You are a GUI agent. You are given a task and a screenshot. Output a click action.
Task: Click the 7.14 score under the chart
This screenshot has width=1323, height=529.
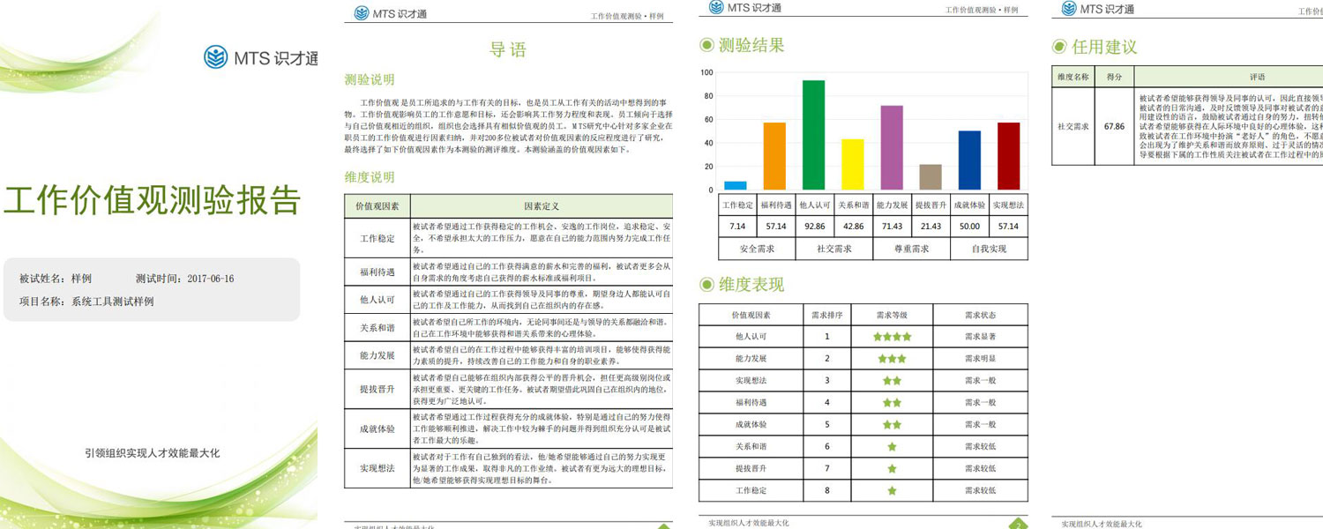coord(736,227)
